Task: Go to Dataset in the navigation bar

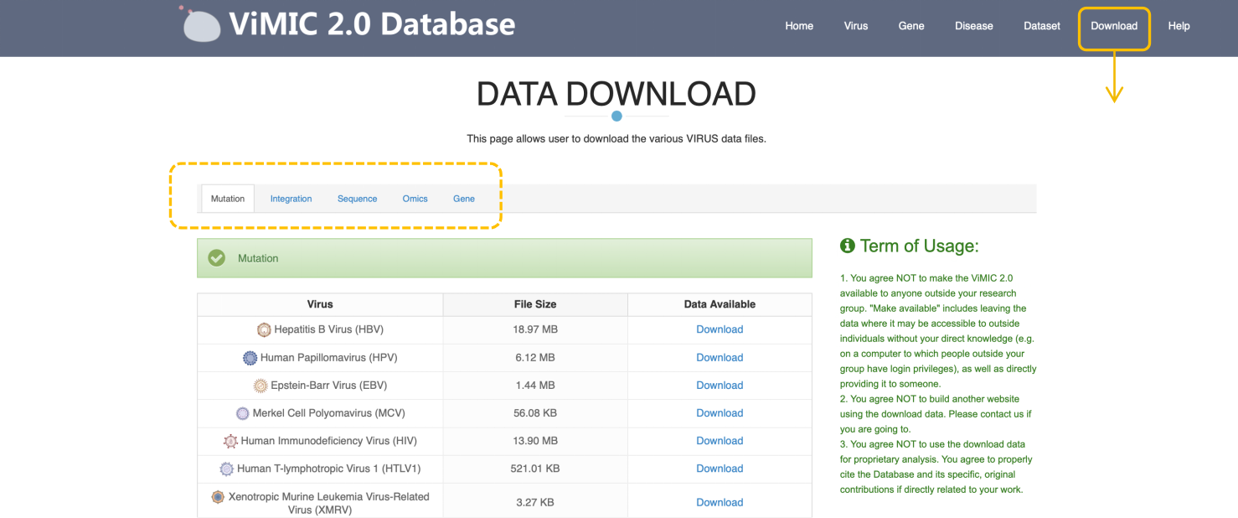Action: pyautogui.click(x=1041, y=26)
